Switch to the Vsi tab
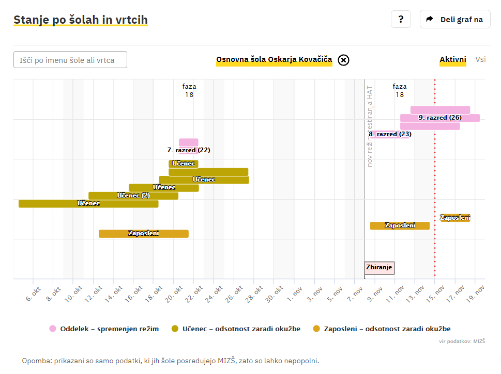 pos(480,59)
